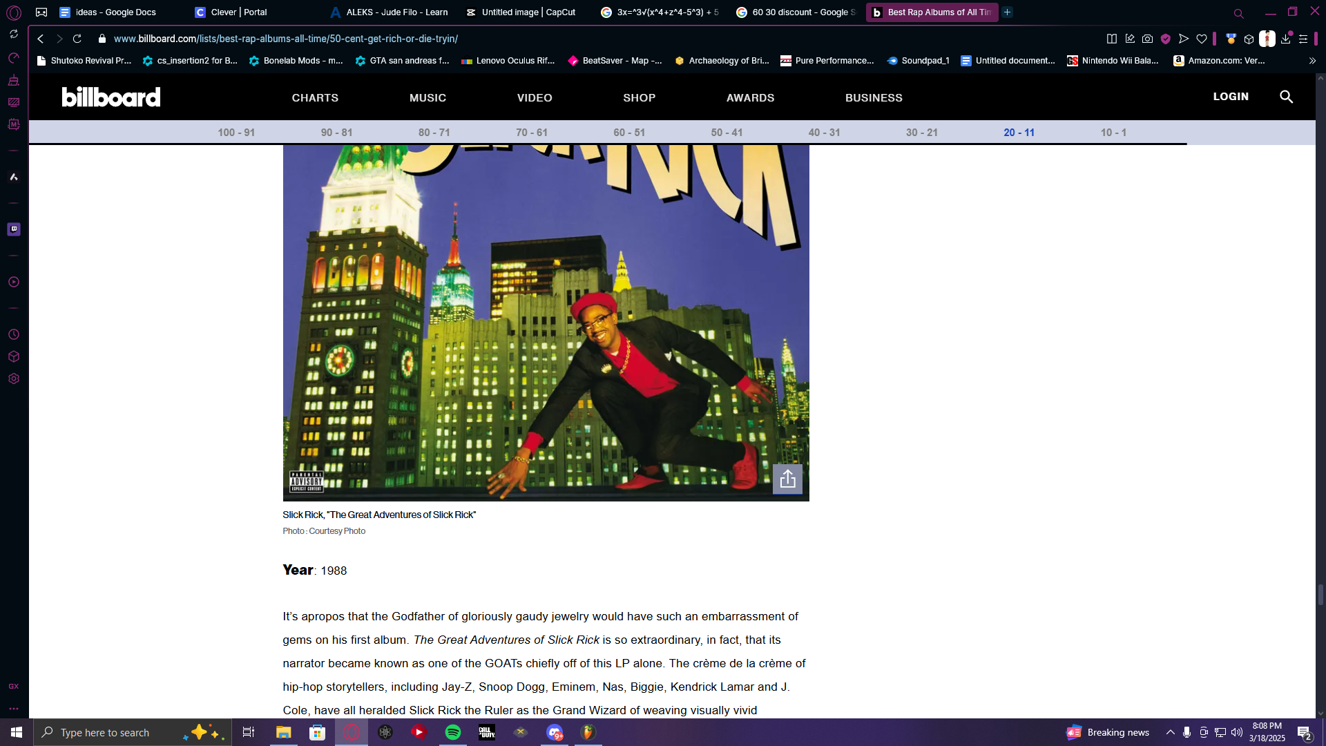The width and height of the screenshot is (1326, 746).
Task: Open the split screen toolbar icon
Action: (1112, 39)
